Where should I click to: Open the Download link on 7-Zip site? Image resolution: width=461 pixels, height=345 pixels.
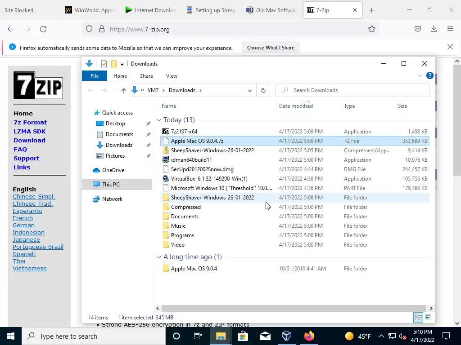(x=29, y=140)
